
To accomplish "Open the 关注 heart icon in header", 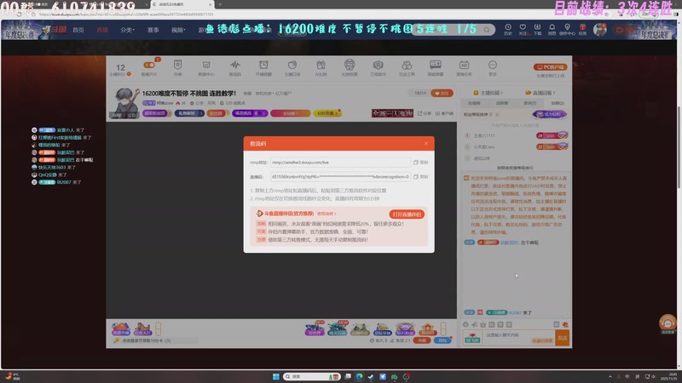I will coord(523,30).
